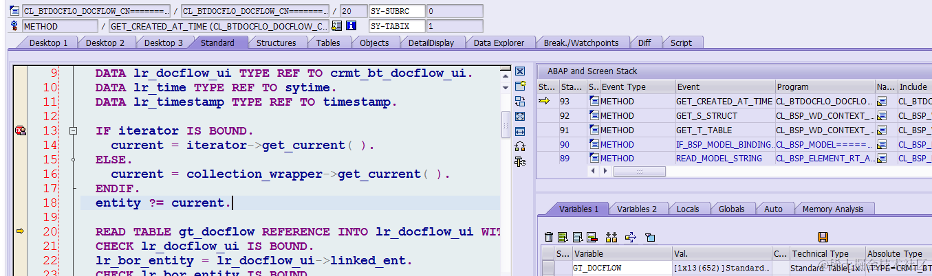This screenshot has height=276, width=932.
Task: Click the Event Type column header
Action: click(637, 87)
